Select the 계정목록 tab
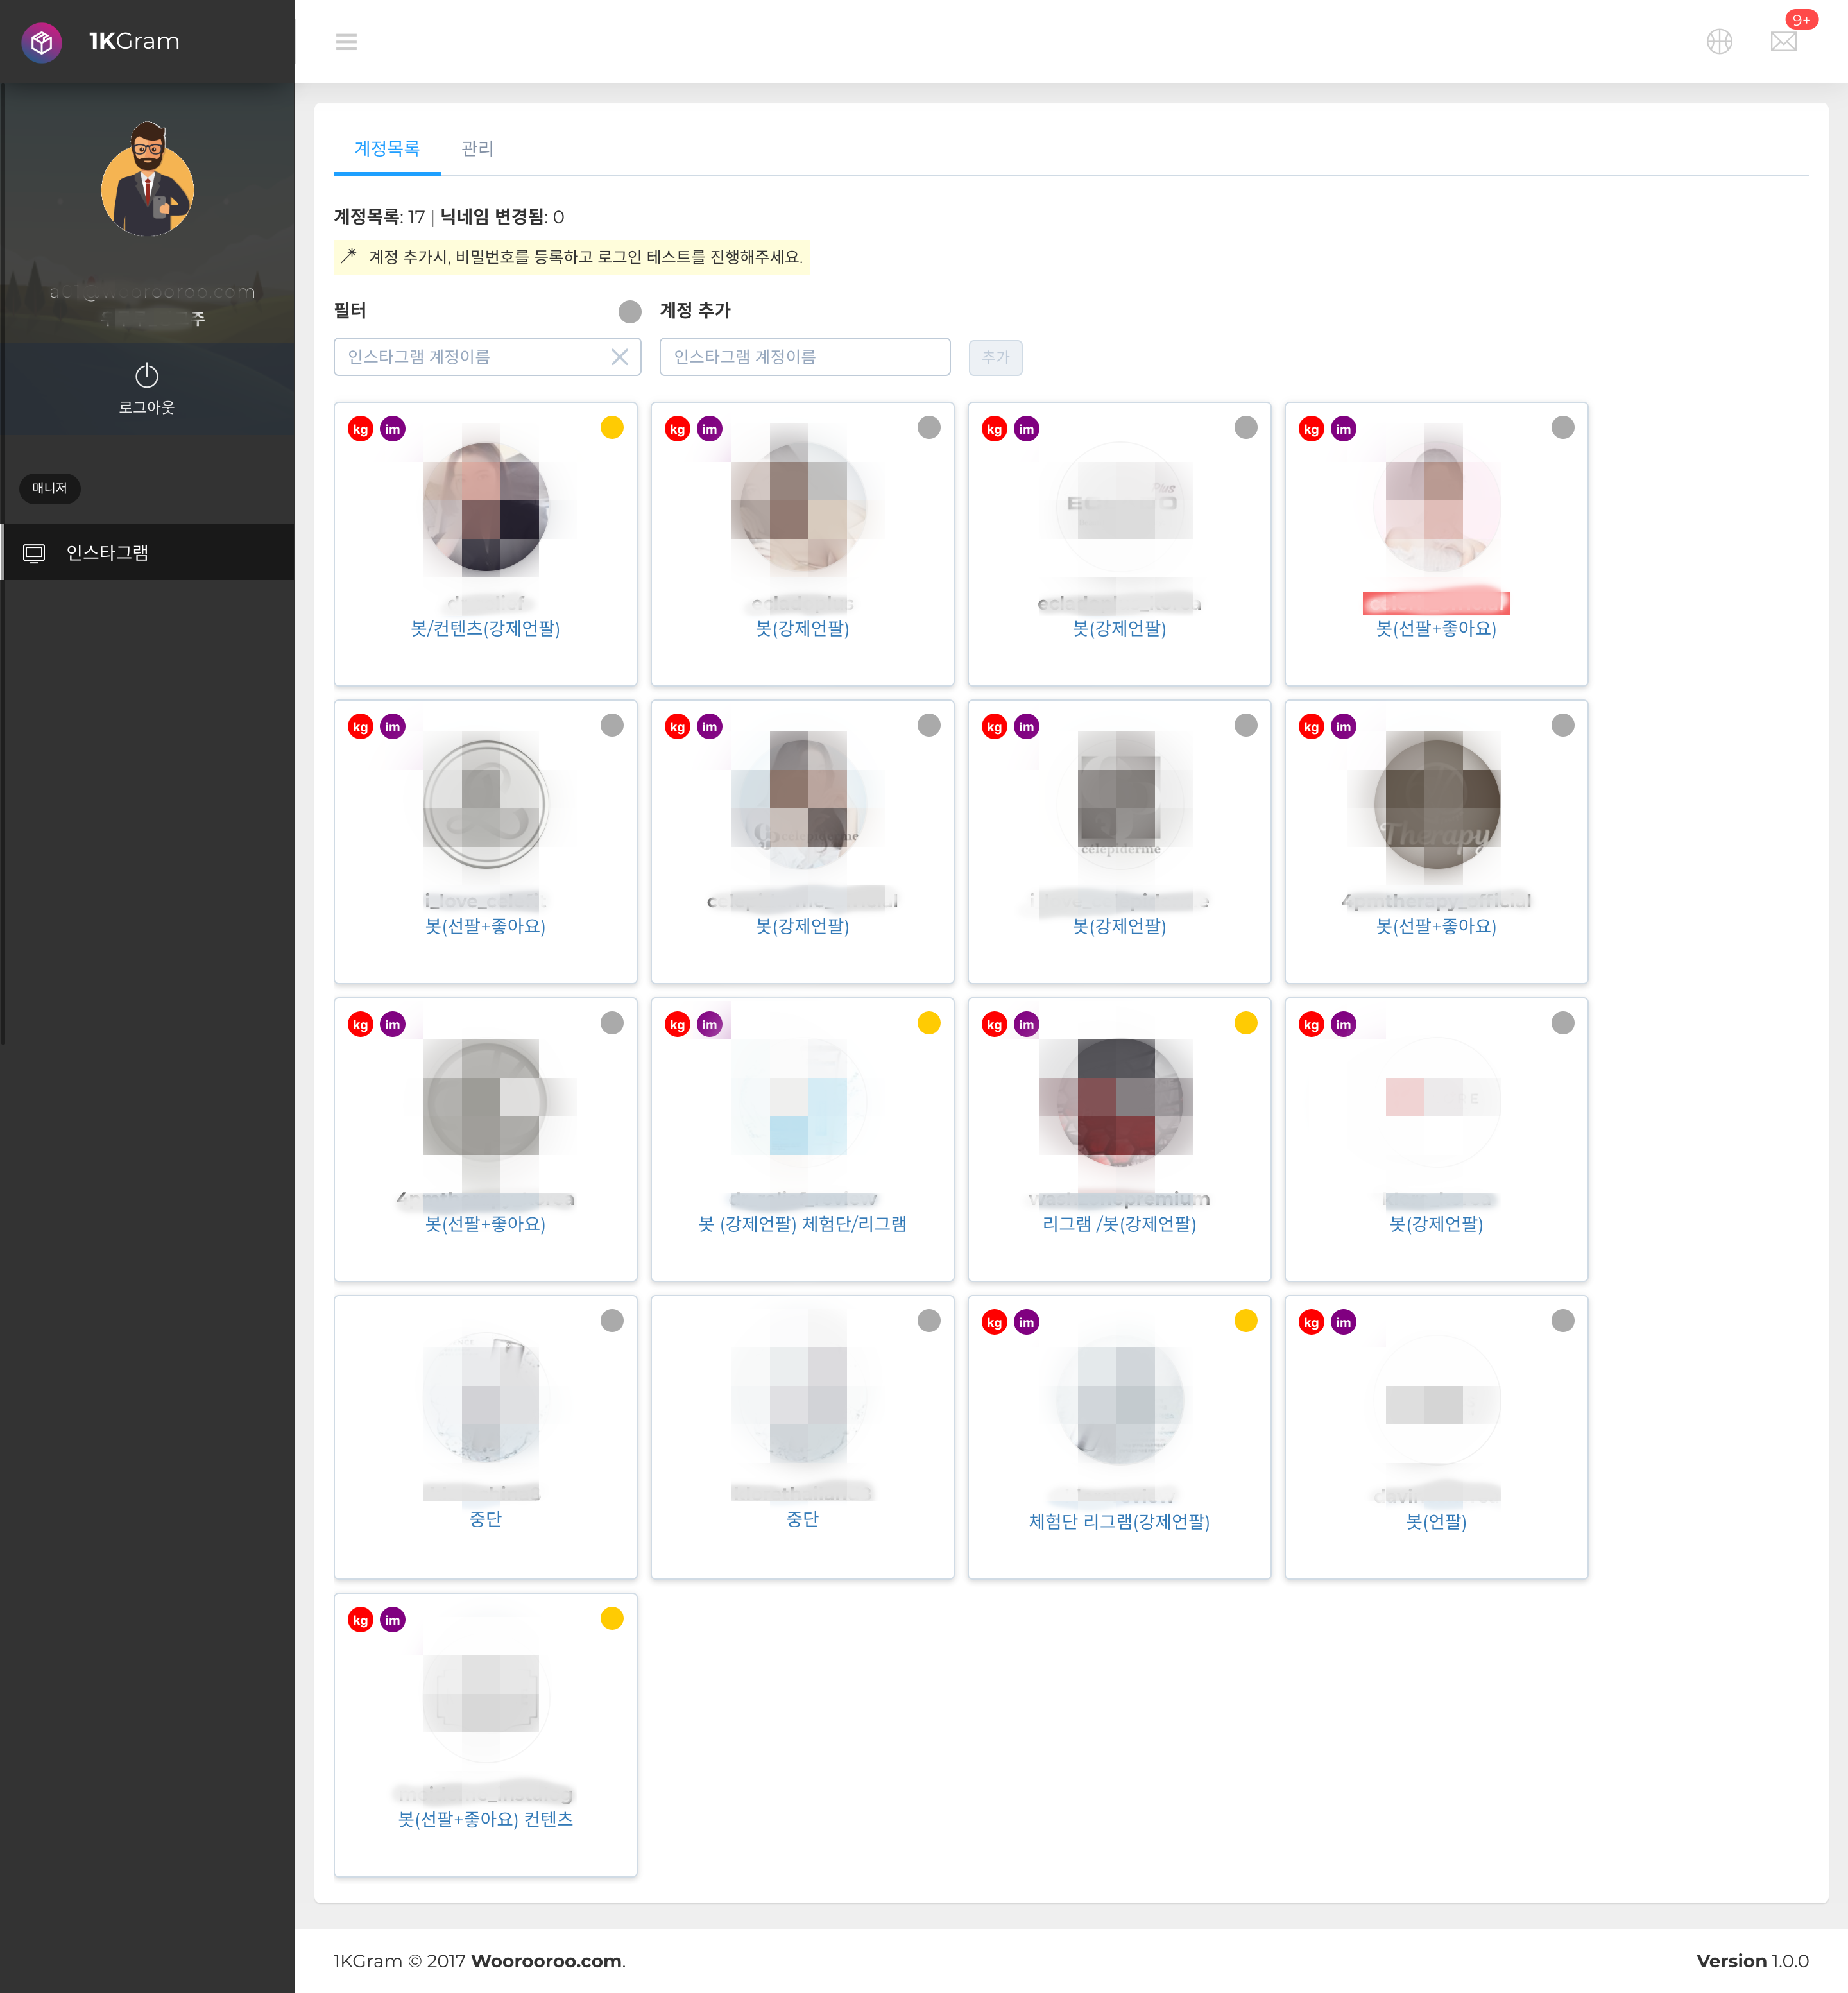 [387, 149]
